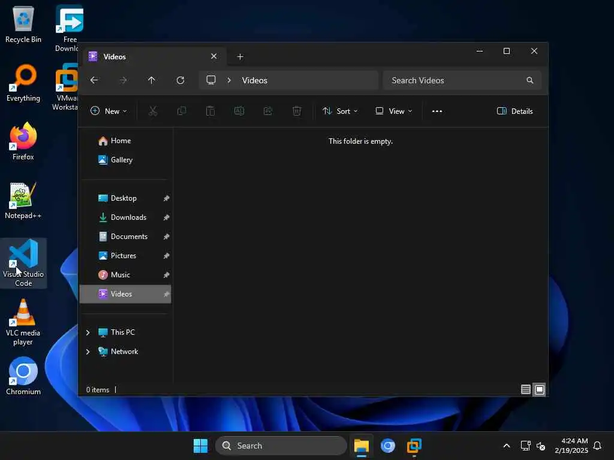Select VMware Workstation desktop shortcut

point(66,87)
